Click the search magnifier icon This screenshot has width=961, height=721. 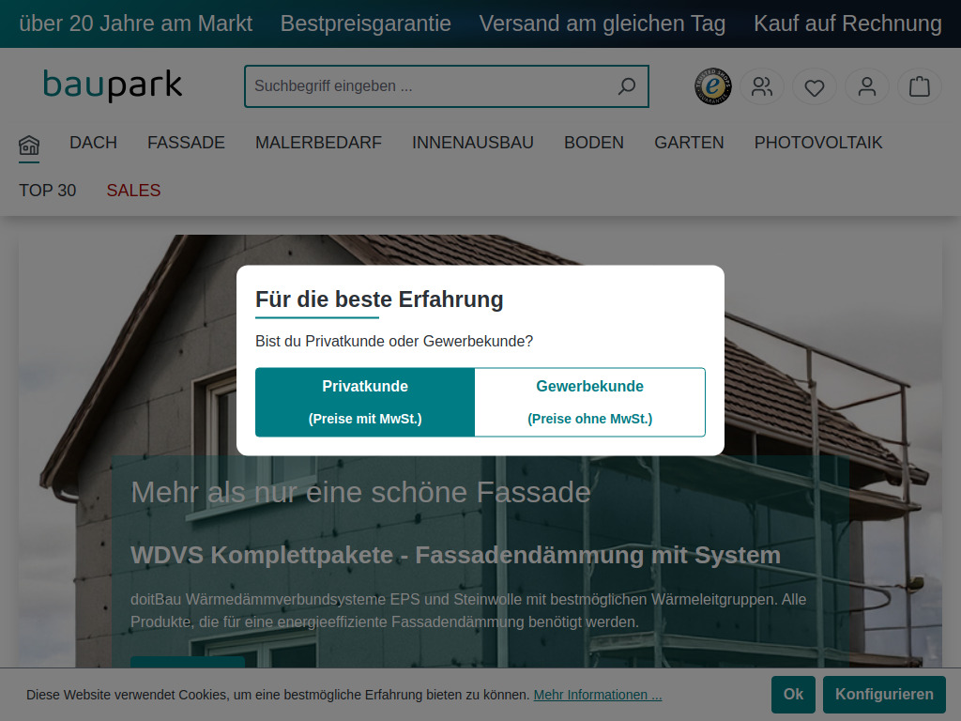(x=626, y=85)
